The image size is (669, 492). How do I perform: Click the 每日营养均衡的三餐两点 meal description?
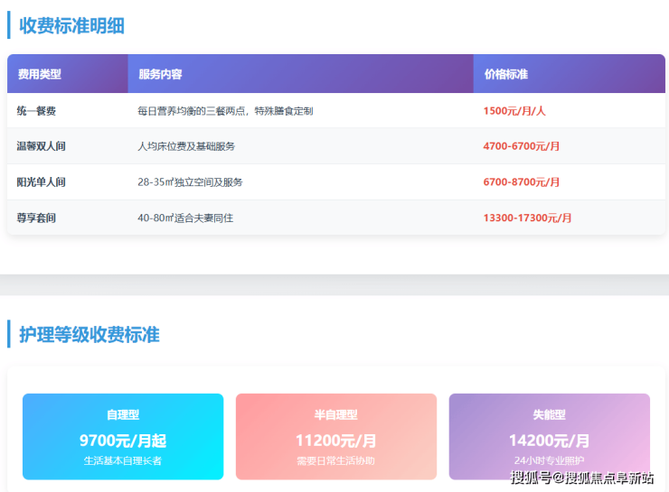pos(225,111)
